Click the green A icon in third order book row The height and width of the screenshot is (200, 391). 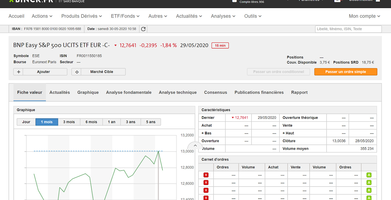pos(369,190)
